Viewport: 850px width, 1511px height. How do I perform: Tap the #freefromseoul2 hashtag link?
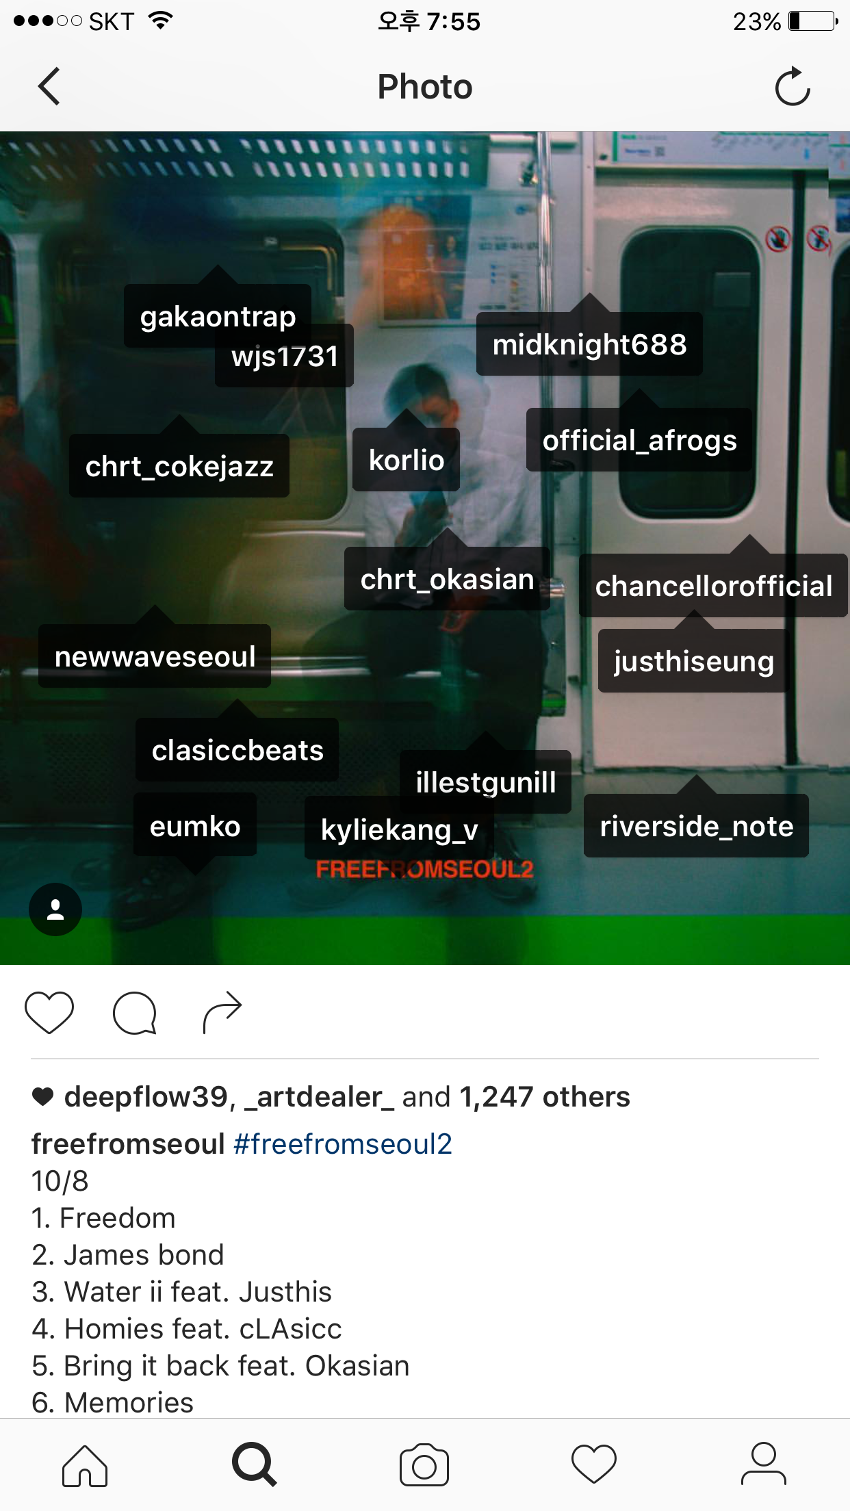pyautogui.click(x=343, y=1144)
